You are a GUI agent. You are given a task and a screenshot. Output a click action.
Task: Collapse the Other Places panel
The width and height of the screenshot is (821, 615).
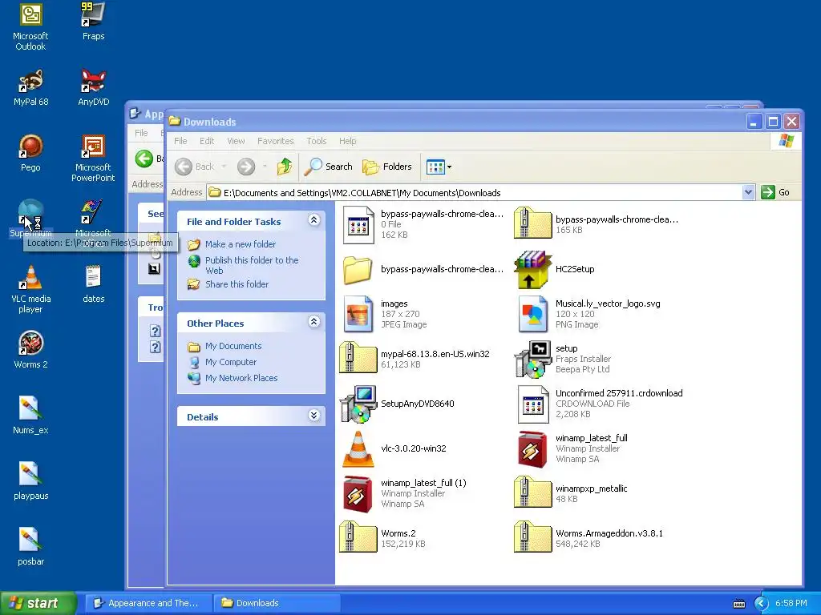tap(313, 322)
